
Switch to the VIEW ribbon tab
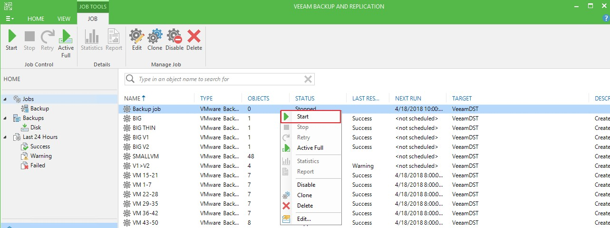64,19
